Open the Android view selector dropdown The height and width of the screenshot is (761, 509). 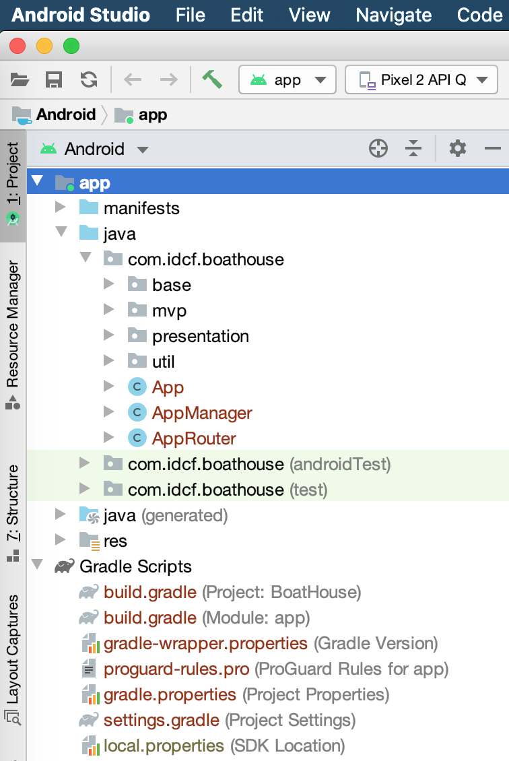pos(94,149)
